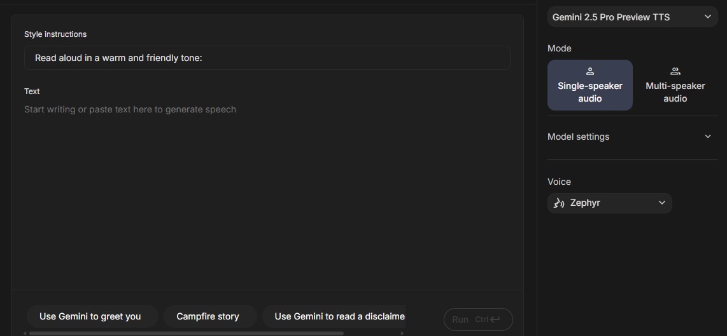This screenshot has width=727, height=336.
Task: Open the Zephyr voice dropdown
Action: click(609, 203)
